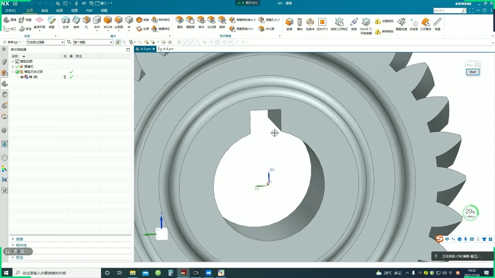
Task: Open the 整个装配 scope dropdown
Action: pyautogui.click(x=111, y=42)
